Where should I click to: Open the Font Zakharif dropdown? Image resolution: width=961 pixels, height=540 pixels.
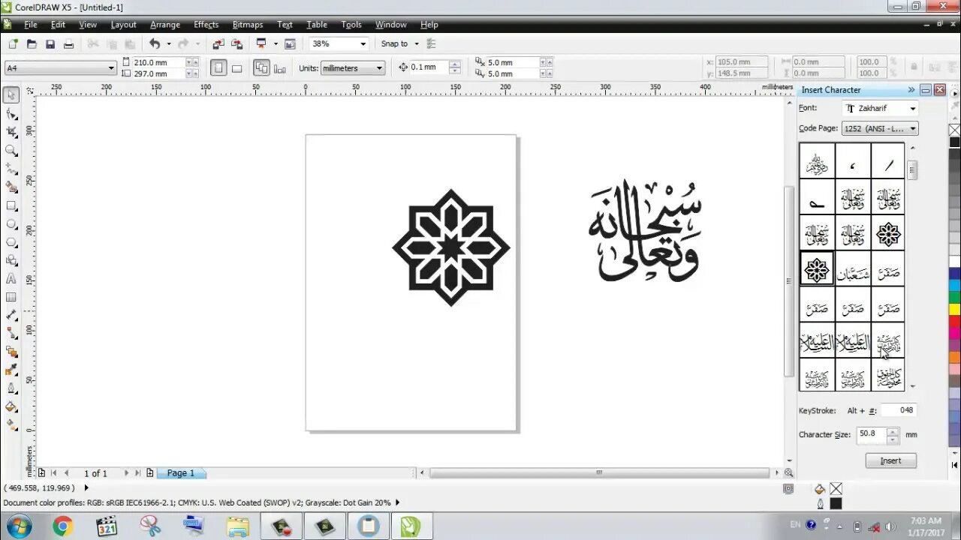click(x=913, y=109)
